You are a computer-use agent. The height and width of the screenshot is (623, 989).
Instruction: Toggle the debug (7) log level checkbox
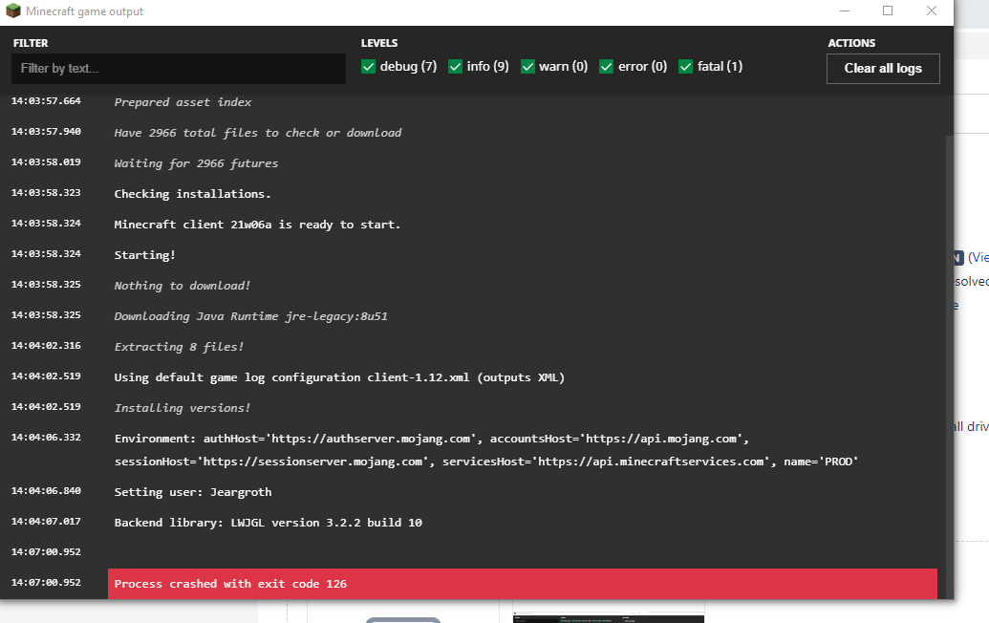coord(368,66)
